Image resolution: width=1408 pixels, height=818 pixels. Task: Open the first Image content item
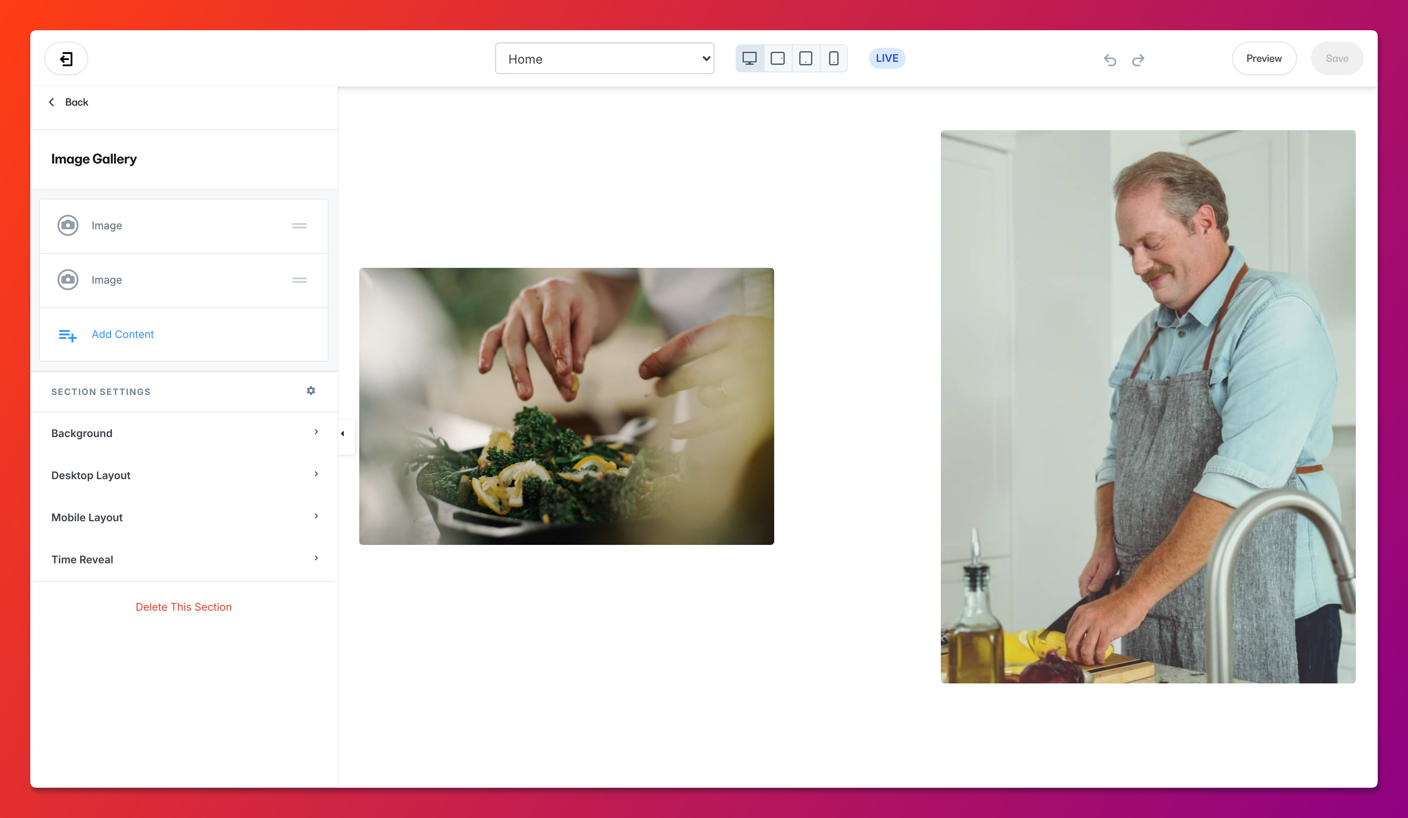pyautogui.click(x=184, y=226)
